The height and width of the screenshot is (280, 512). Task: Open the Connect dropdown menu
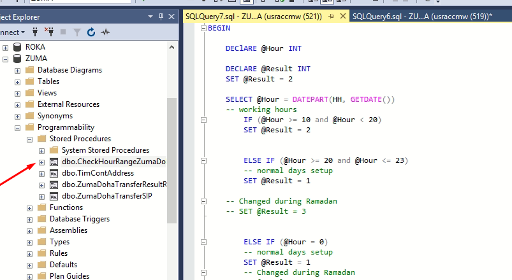[x=22, y=31]
